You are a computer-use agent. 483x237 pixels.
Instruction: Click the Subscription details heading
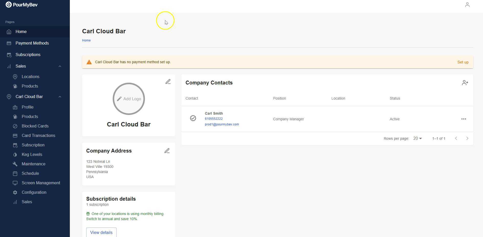pyautogui.click(x=111, y=199)
